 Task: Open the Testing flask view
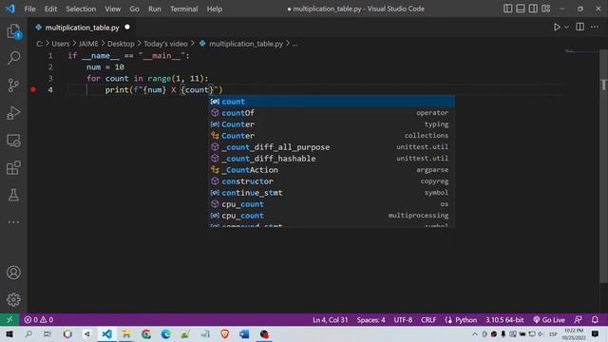pyautogui.click(x=13, y=195)
